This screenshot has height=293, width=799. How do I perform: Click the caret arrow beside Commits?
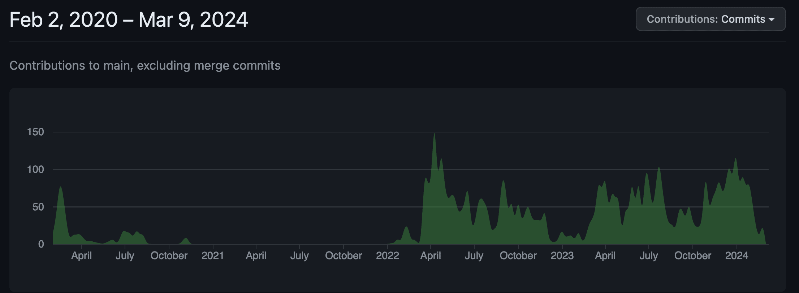pos(772,19)
